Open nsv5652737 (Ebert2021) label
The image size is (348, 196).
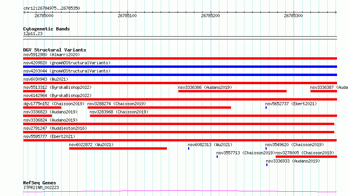tap(291, 104)
